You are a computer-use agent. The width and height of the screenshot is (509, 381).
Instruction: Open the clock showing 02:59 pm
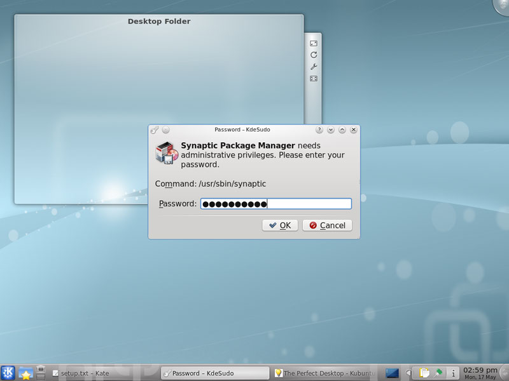[480, 373]
